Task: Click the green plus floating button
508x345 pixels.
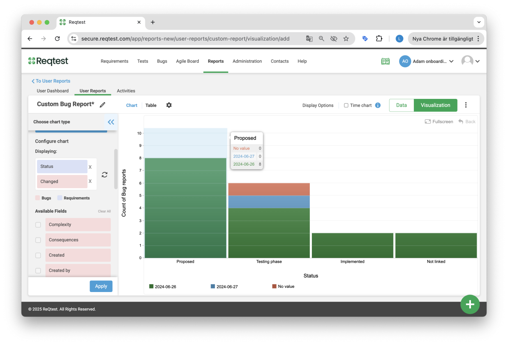Action: tap(470, 304)
